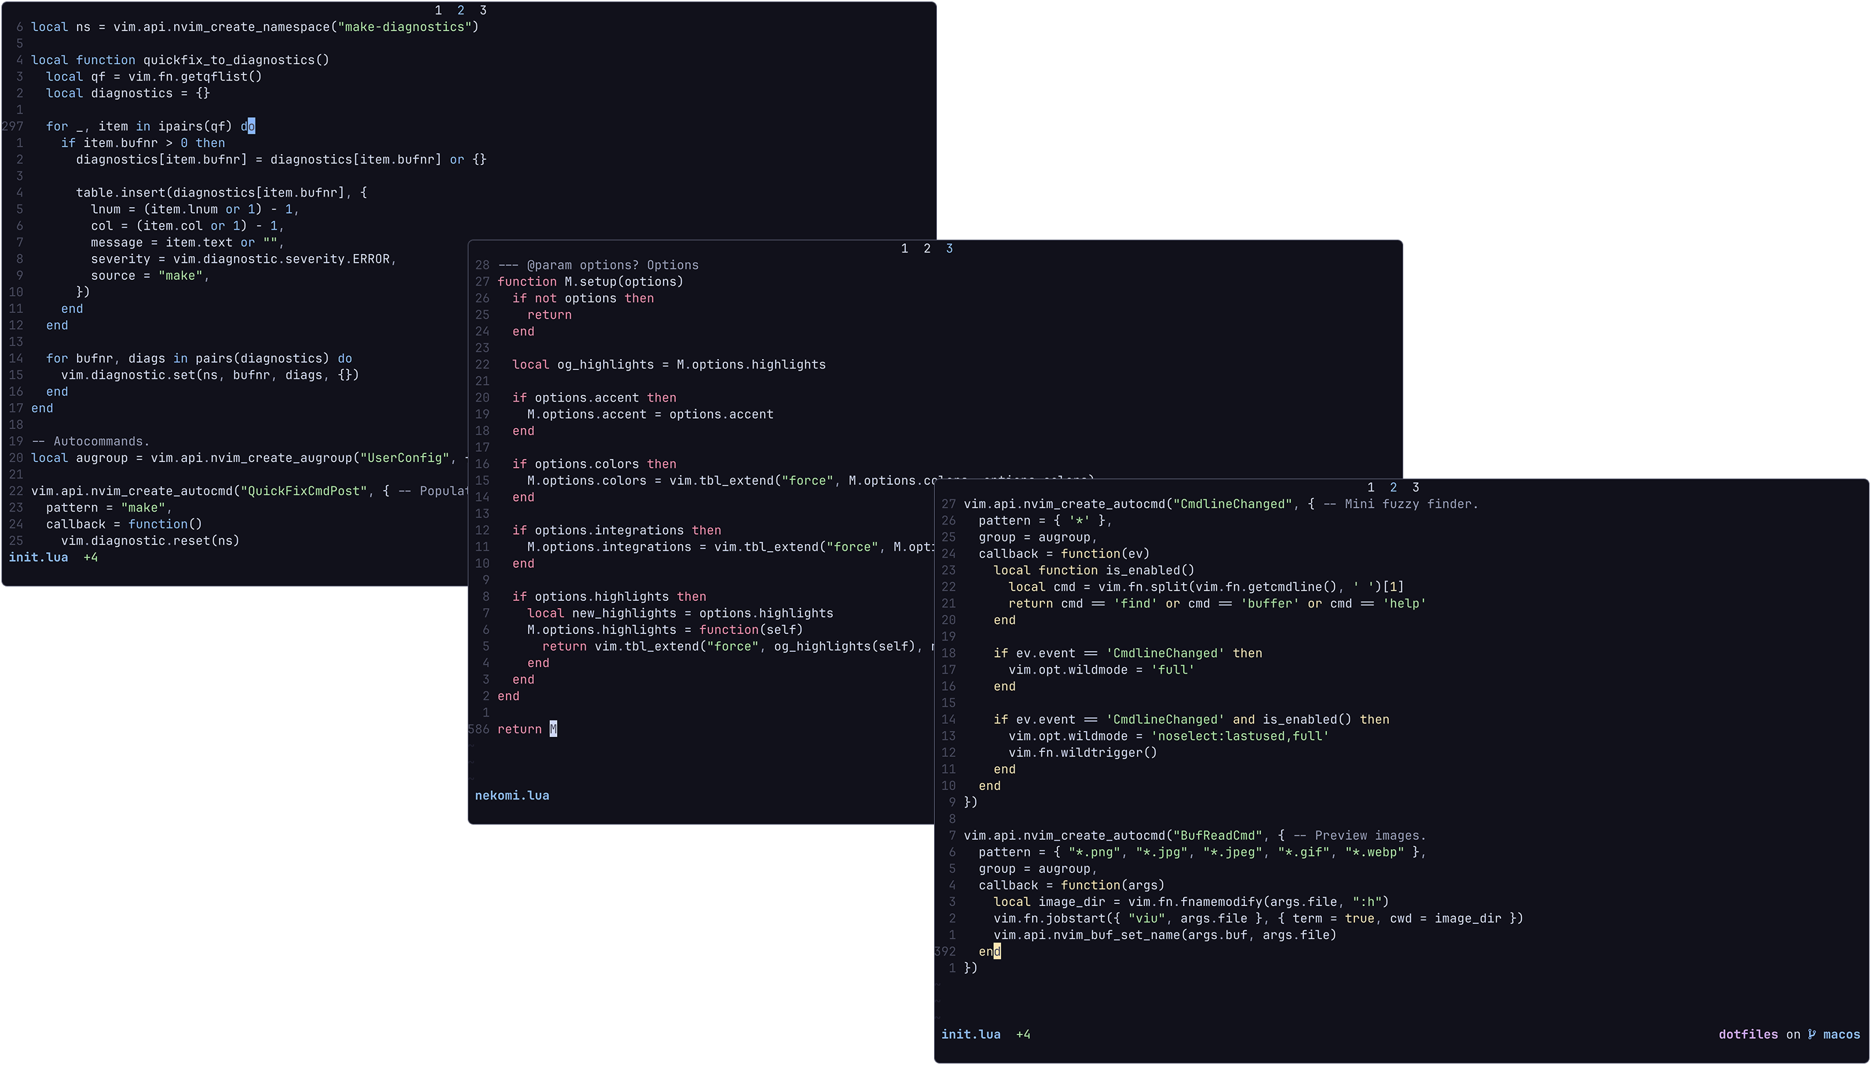Click the "BufReadCmd" event string
Viewport: 1871px width, 1065px height.
tap(1217, 835)
